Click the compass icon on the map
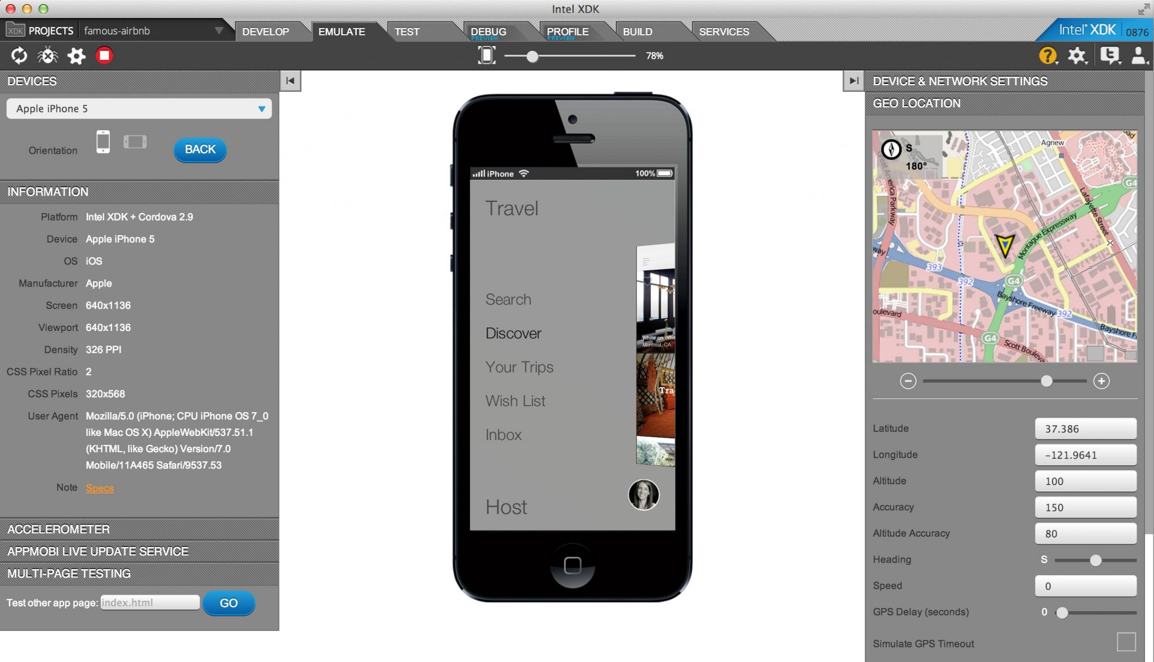 (891, 149)
